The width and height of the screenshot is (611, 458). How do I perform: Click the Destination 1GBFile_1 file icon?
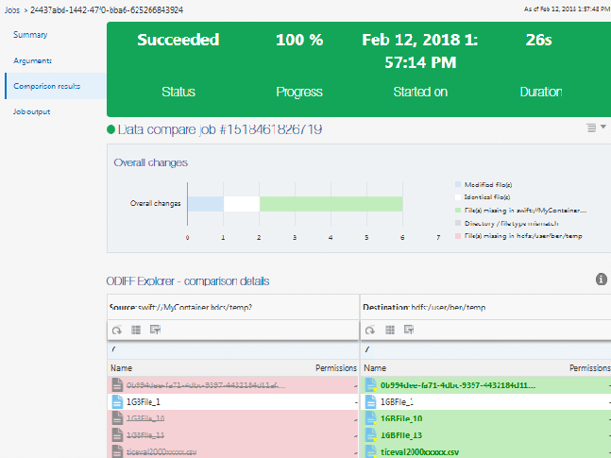[370, 402]
